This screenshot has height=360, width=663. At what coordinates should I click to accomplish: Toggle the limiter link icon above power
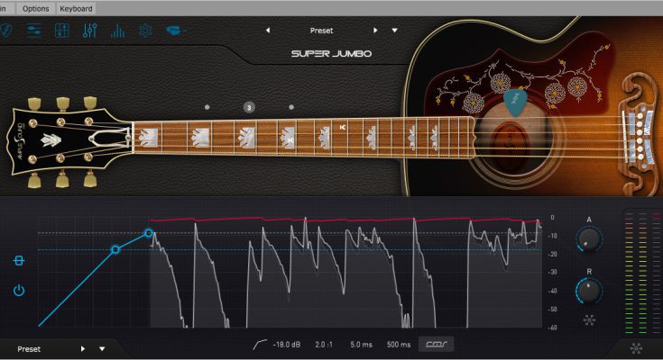[x=19, y=261]
